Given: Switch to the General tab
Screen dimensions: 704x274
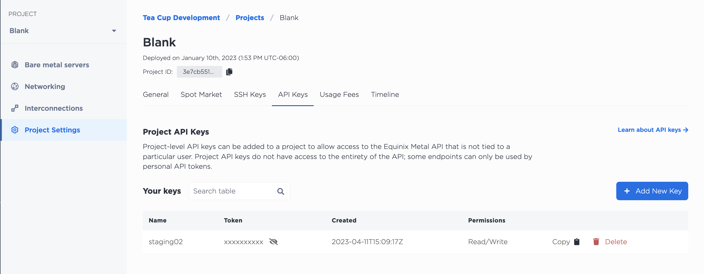Looking at the screenshot, I should pyautogui.click(x=156, y=94).
